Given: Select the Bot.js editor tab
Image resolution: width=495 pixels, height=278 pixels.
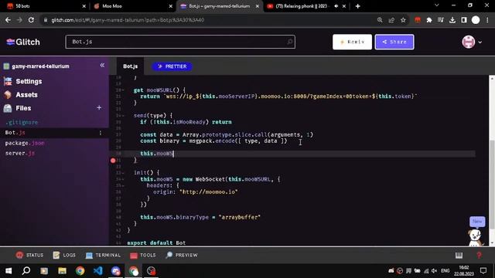Looking at the screenshot, I should (131, 66).
